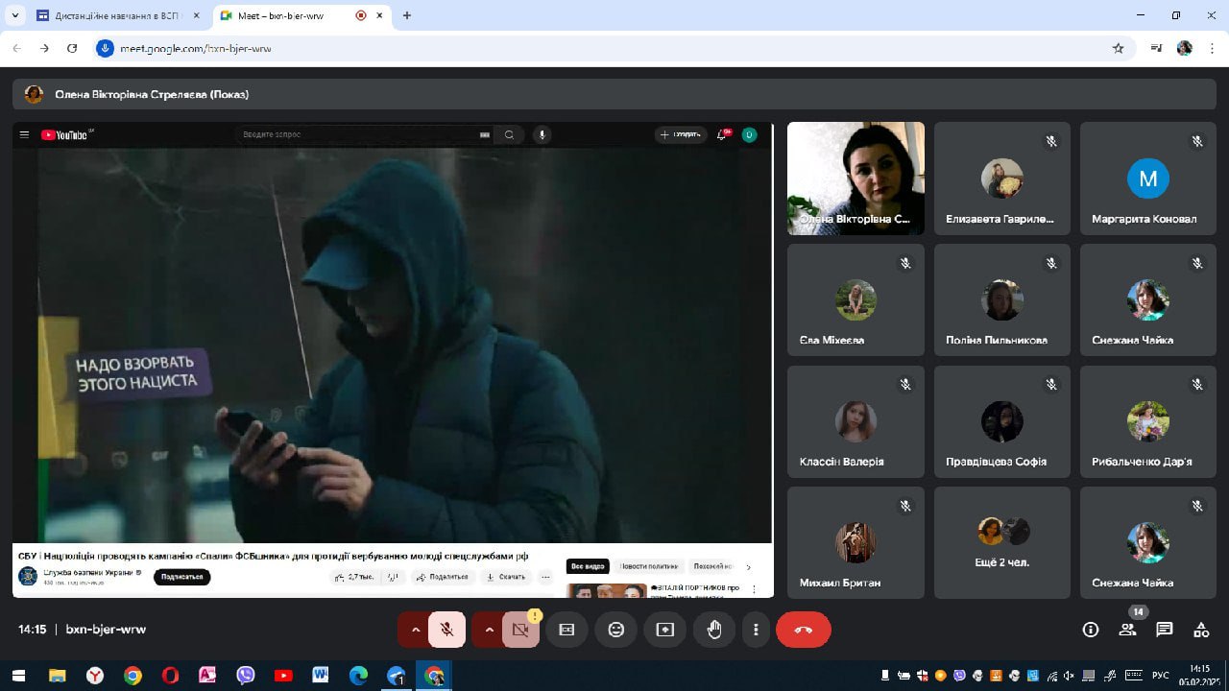Image resolution: width=1229 pixels, height=691 pixels.
Task: Open more options three-dot menu in Meet
Action: point(757,630)
